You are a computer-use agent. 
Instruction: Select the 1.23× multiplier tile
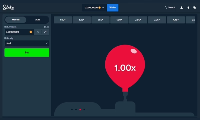tap(81, 20)
